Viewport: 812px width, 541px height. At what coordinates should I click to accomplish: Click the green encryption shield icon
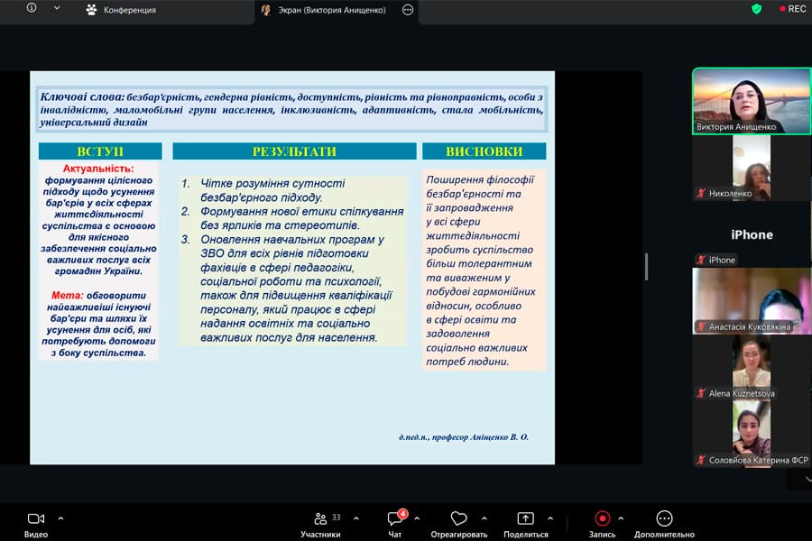(757, 9)
